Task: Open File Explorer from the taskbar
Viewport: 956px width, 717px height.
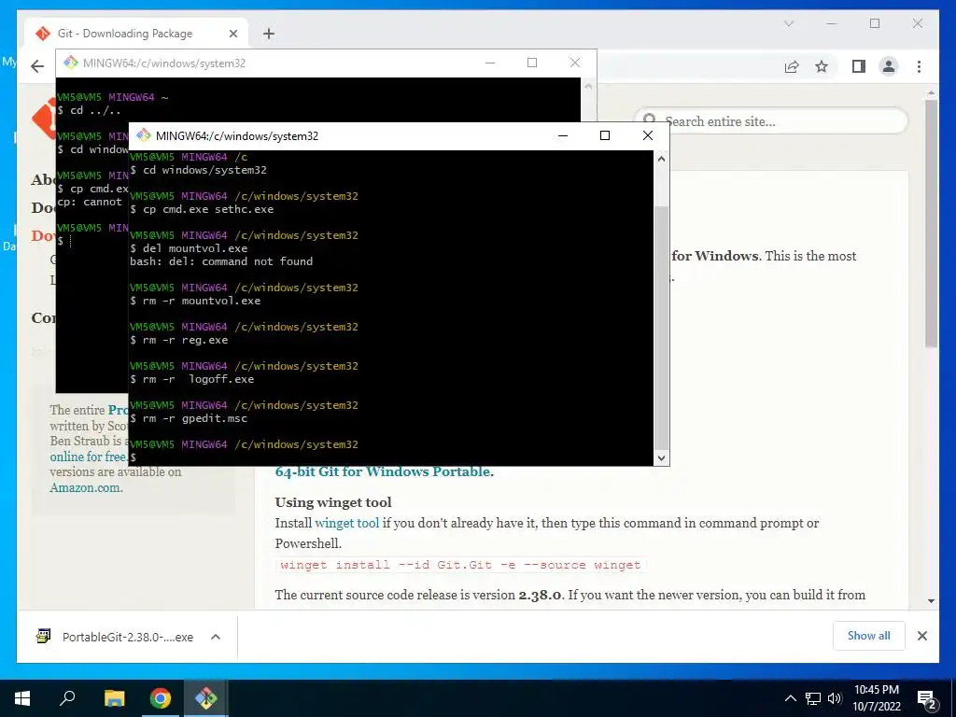Action: 114,698
